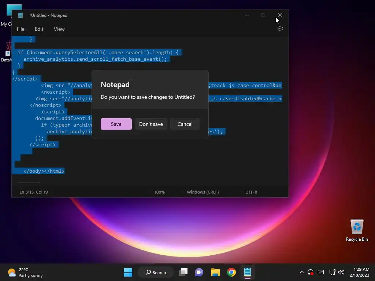Open the File menu in Notepad
This screenshot has height=281, width=375.
21,29
